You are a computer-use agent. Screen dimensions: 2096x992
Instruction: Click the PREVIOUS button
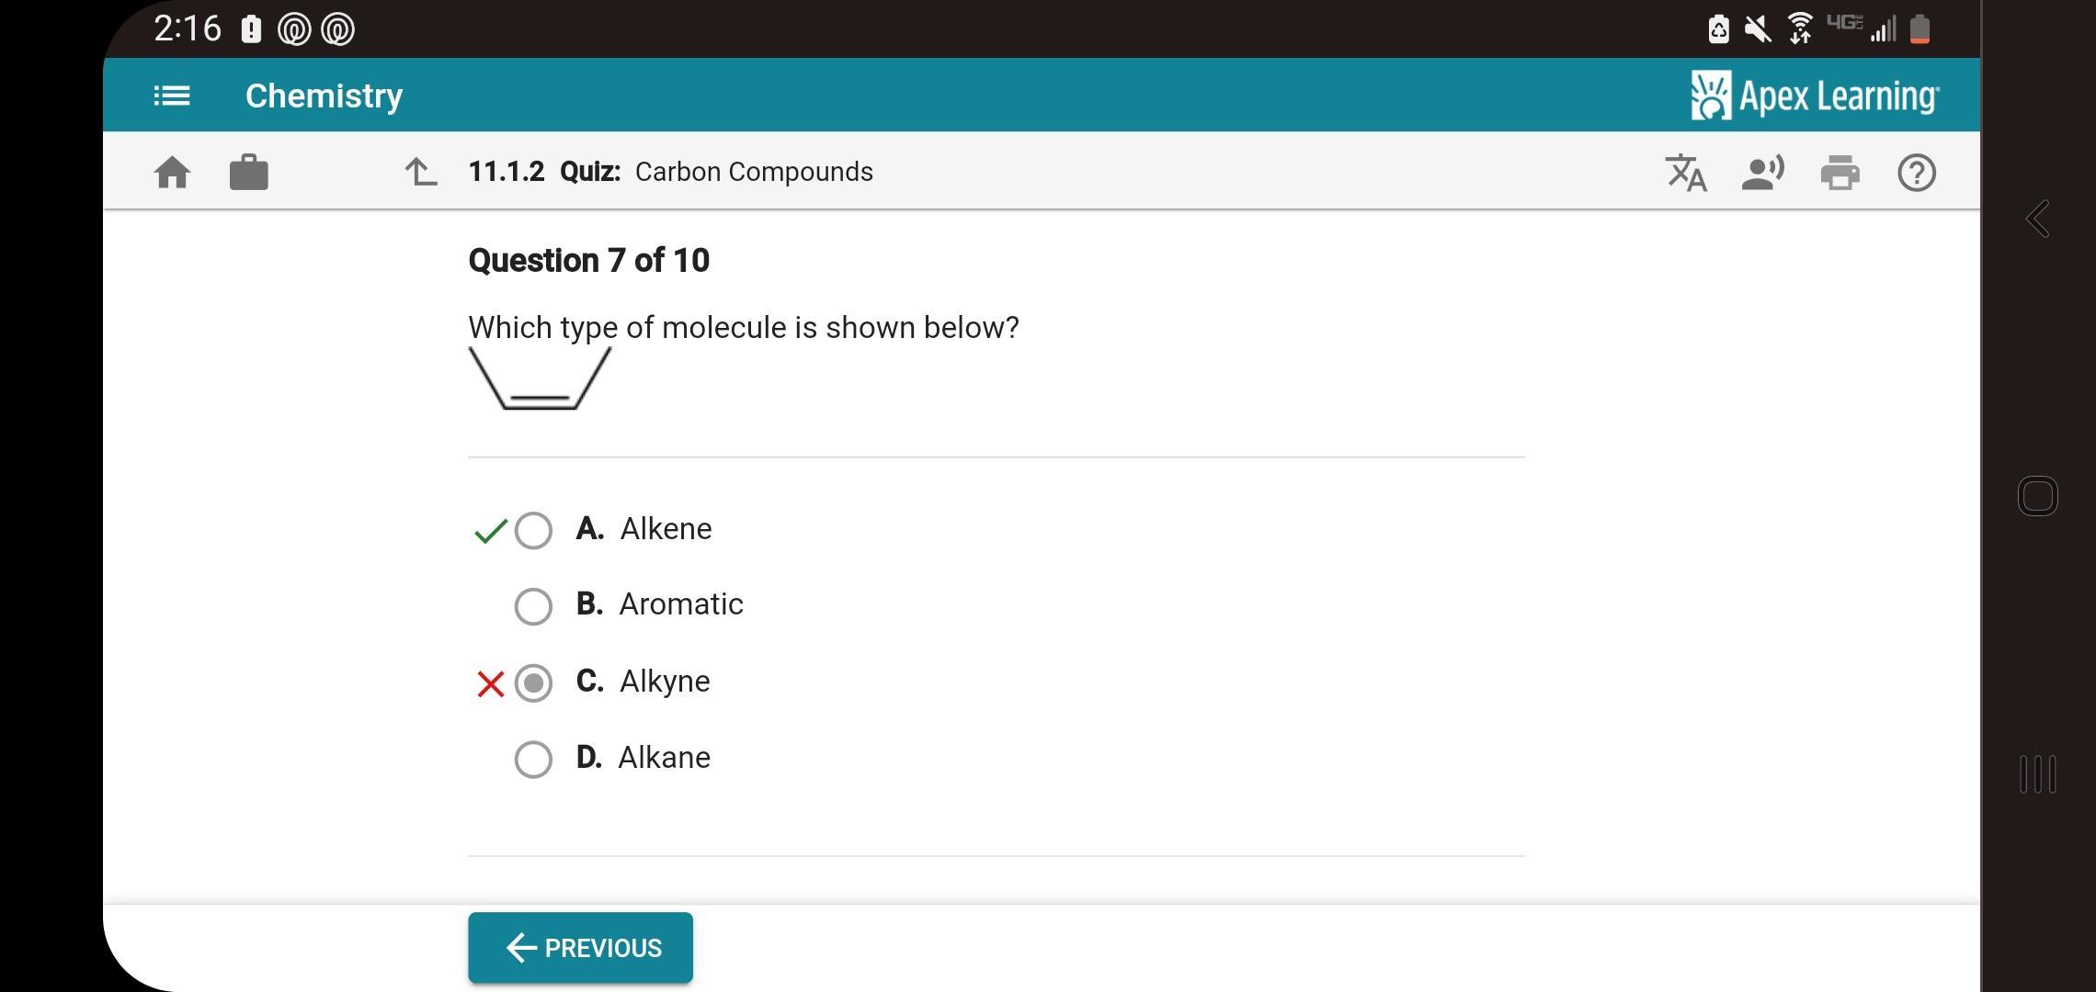coord(580,947)
